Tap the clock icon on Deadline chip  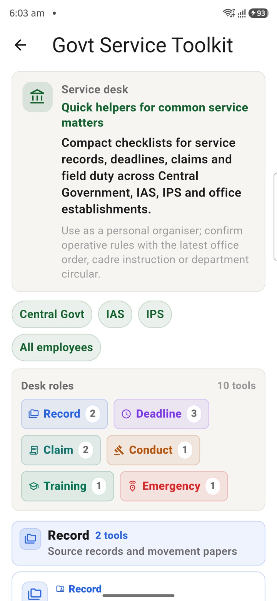(x=126, y=414)
